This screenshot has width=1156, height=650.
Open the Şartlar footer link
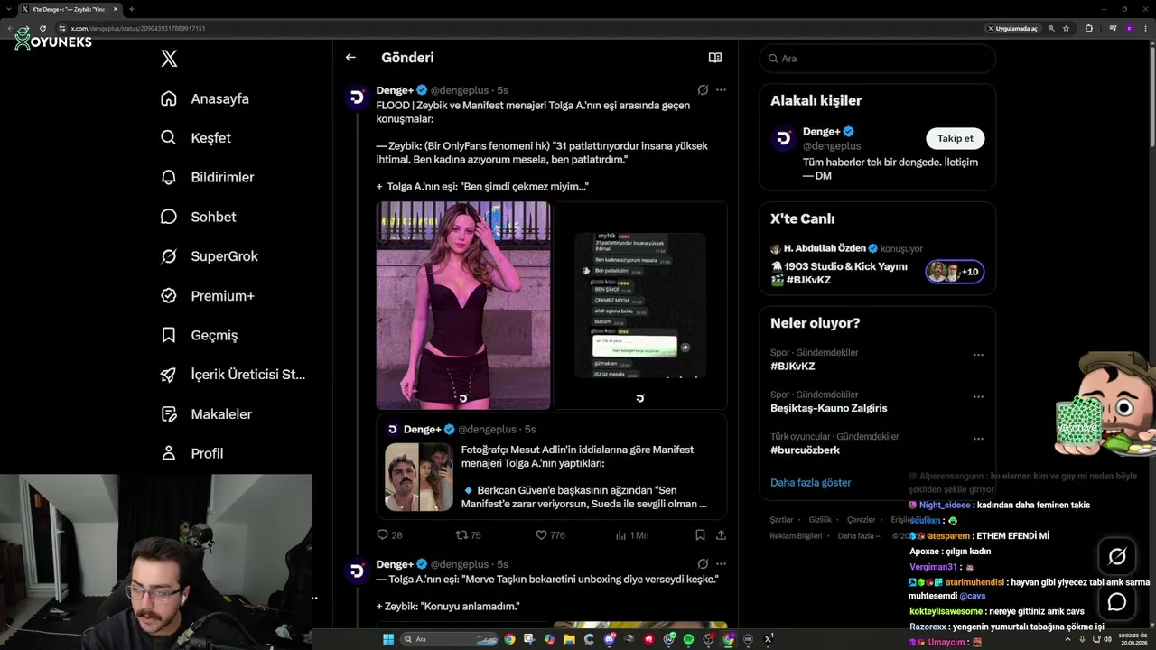781,520
